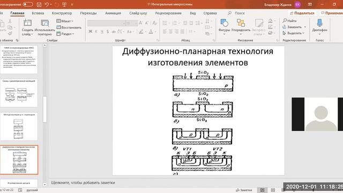
Task: Align text left
Action: tap(165, 32)
